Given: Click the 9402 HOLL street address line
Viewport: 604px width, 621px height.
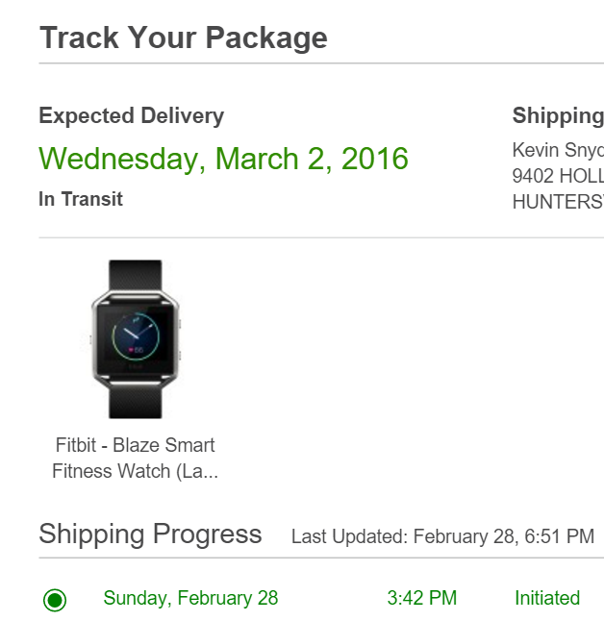Looking at the screenshot, I should [x=558, y=177].
